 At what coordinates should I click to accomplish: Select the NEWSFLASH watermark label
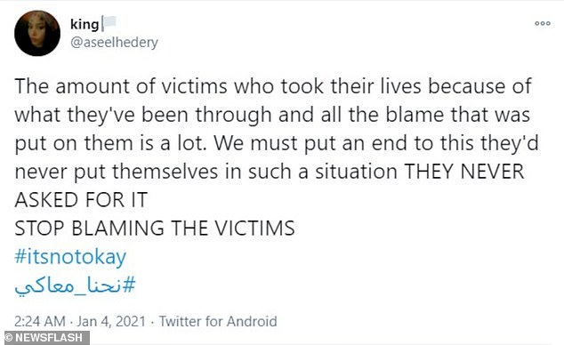point(49,338)
